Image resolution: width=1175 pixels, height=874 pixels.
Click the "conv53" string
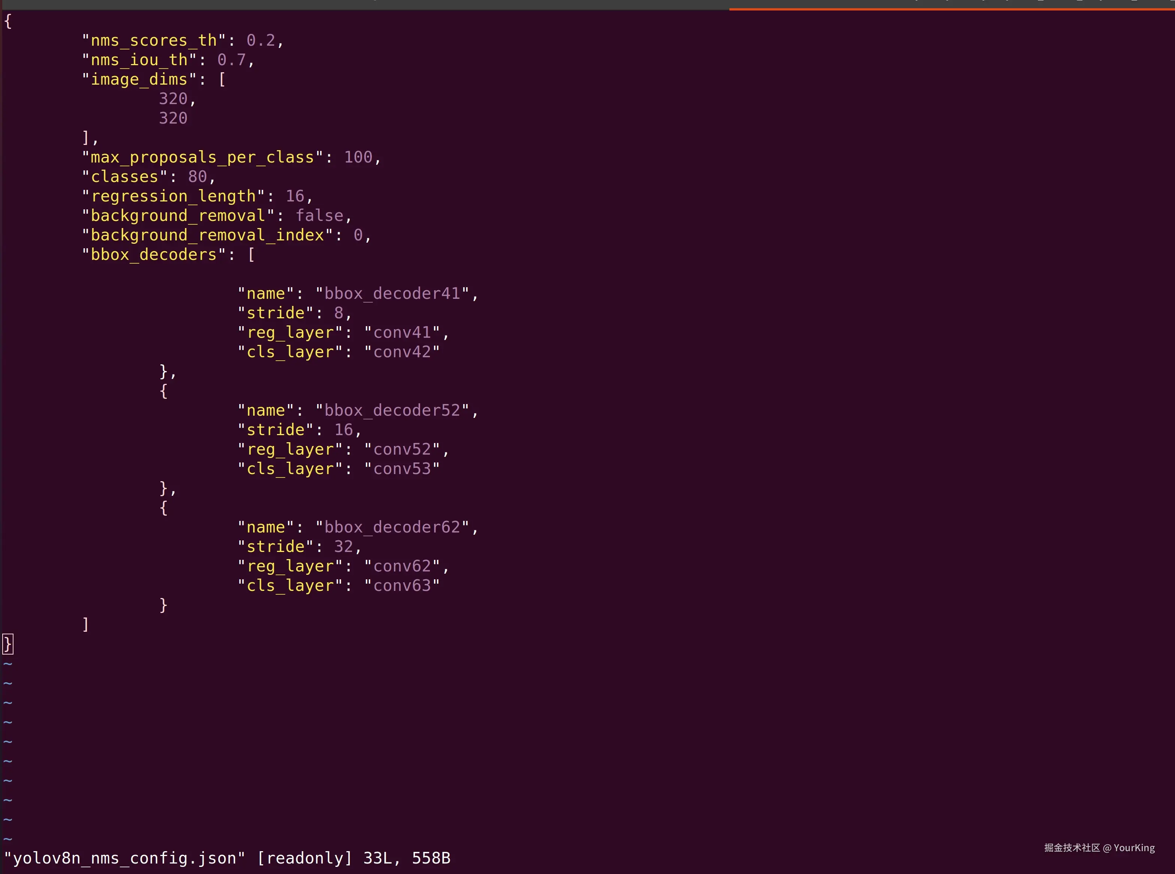point(402,469)
